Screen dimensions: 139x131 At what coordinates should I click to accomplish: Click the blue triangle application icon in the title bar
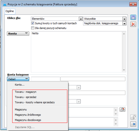click(x=5, y=4)
